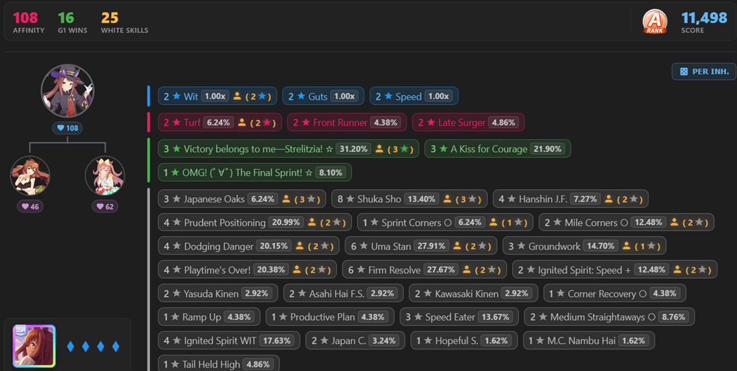Click the person icon in the Strelitzia chip

point(380,149)
